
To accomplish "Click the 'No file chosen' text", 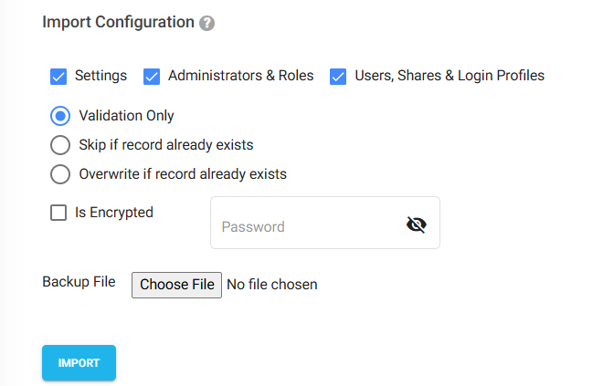I will 272,285.
